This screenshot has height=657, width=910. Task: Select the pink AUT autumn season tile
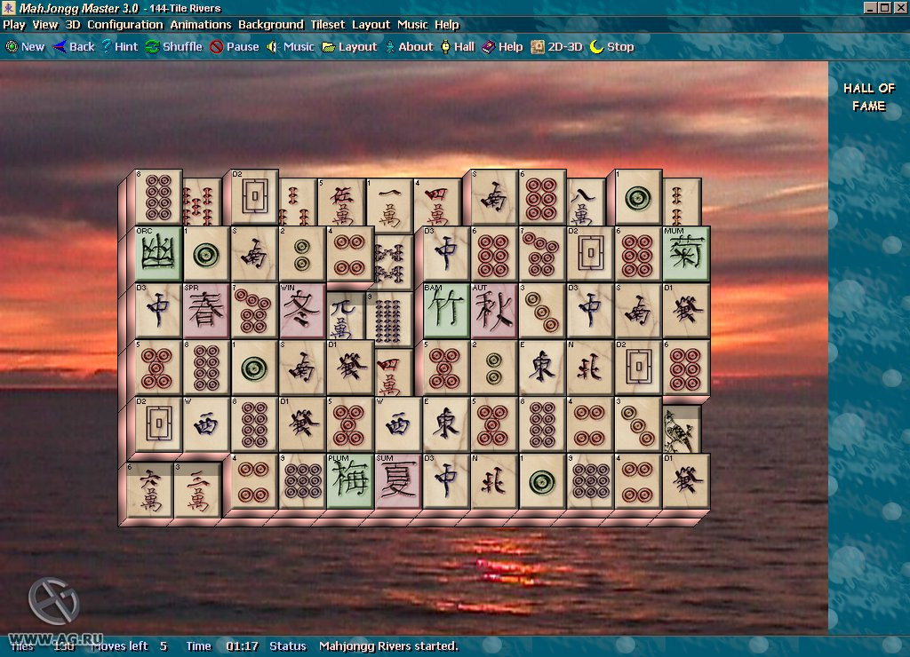click(494, 310)
